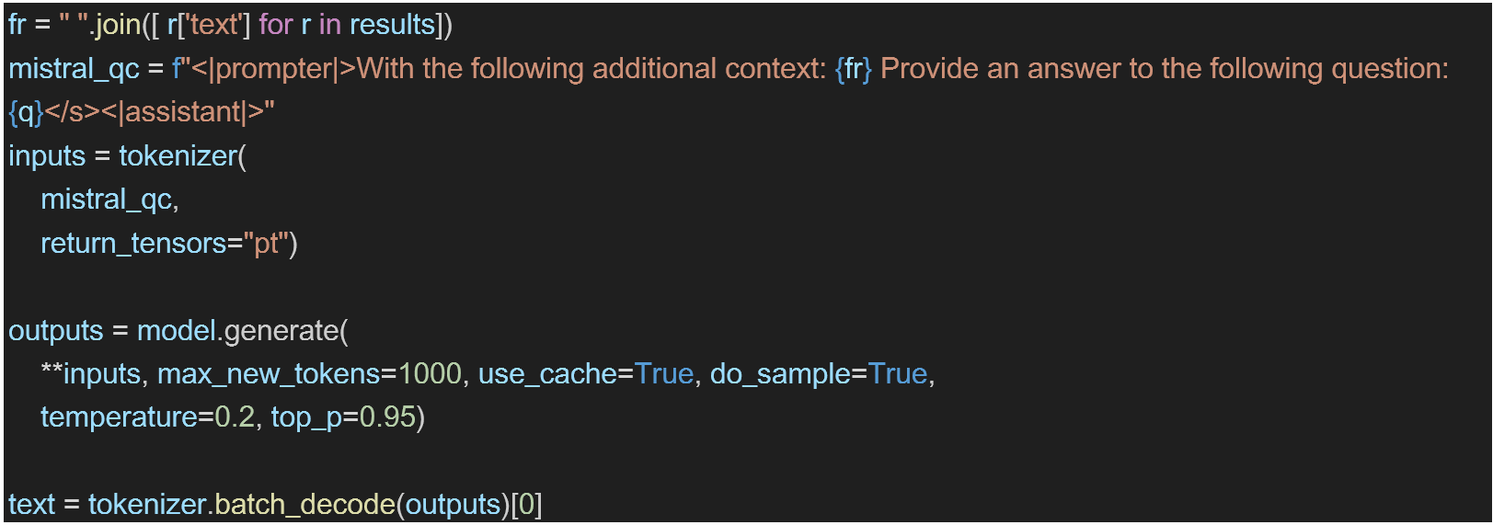
Task: Click the 'for' keyword in the comprehension
Action: [x=276, y=25]
